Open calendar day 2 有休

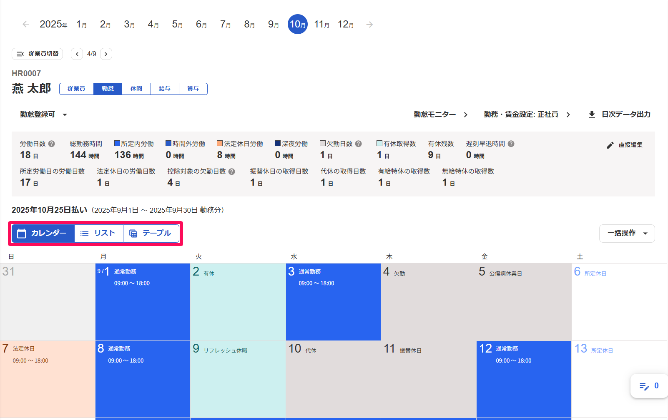click(x=238, y=302)
